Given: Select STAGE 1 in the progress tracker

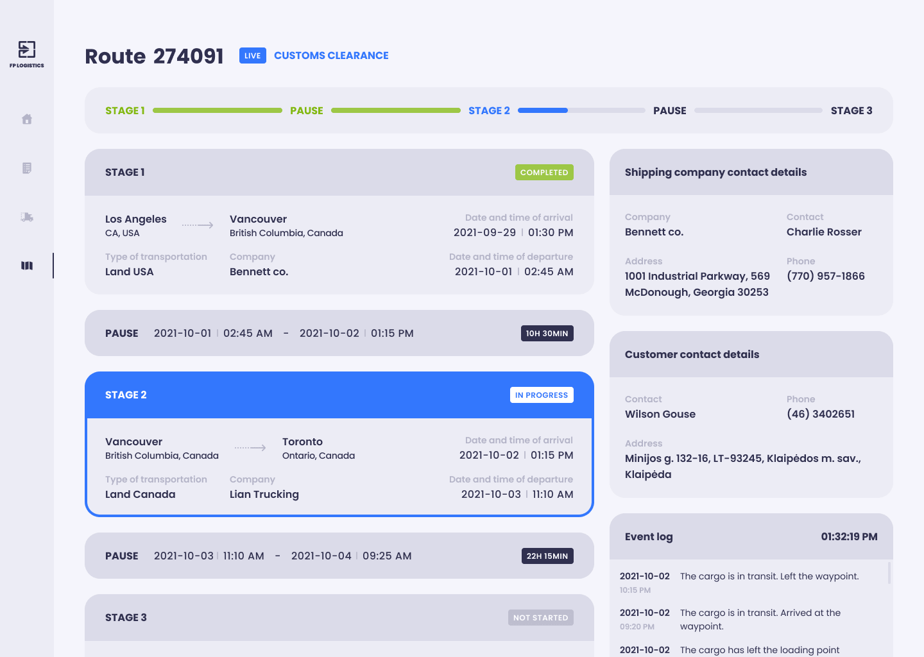Looking at the screenshot, I should point(125,110).
